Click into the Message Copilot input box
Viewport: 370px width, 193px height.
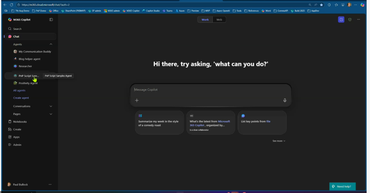[x=211, y=90]
